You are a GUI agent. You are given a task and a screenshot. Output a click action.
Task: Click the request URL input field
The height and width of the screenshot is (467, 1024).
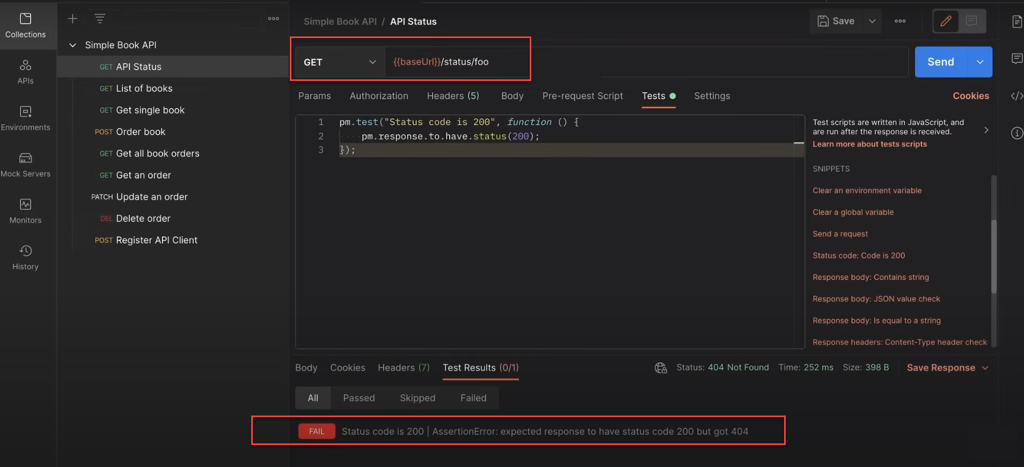tap(646, 62)
